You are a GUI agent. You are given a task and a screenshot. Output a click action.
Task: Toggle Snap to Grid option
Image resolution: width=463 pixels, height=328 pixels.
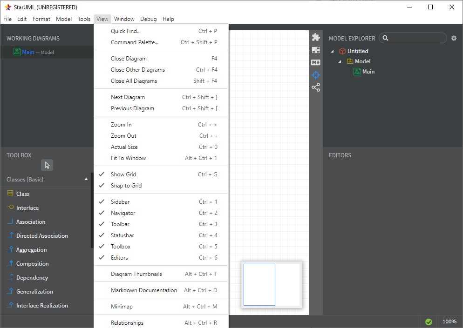tap(161, 186)
